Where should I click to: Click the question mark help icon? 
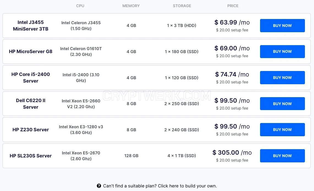pos(99,186)
